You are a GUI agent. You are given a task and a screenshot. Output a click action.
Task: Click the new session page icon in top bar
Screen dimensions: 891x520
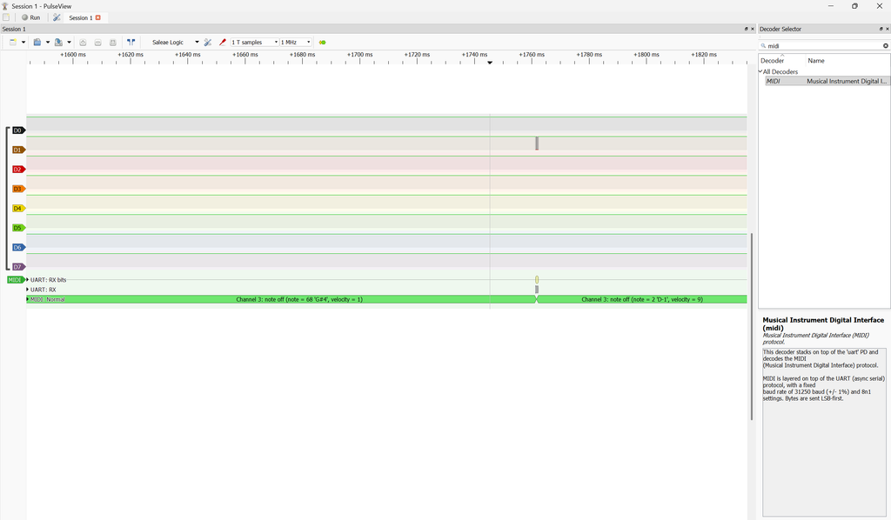[6, 17]
